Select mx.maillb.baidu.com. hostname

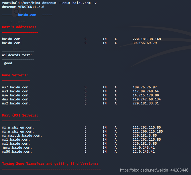[x=22, y=135]
